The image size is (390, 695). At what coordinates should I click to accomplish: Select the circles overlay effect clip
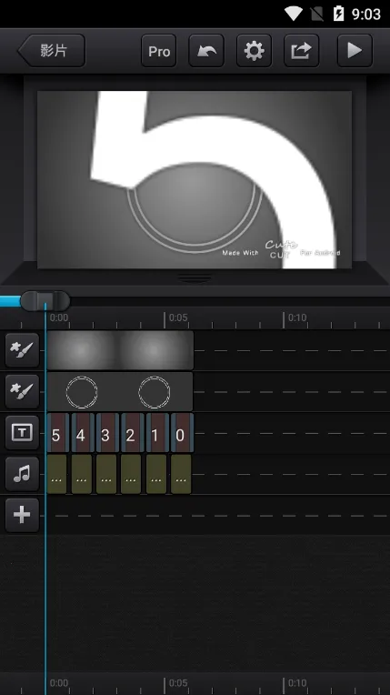click(x=120, y=392)
